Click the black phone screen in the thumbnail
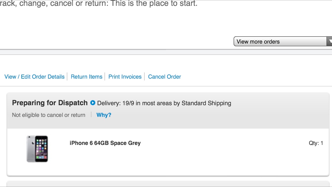 (x=41, y=149)
